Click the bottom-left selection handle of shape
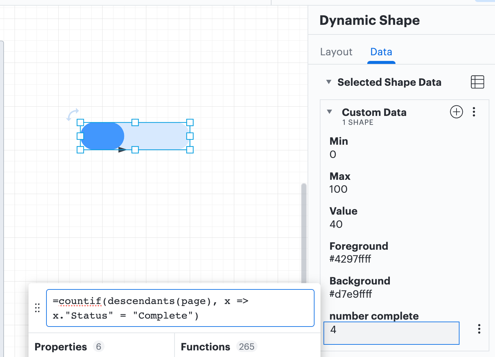The height and width of the screenshot is (357, 495). point(80,150)
